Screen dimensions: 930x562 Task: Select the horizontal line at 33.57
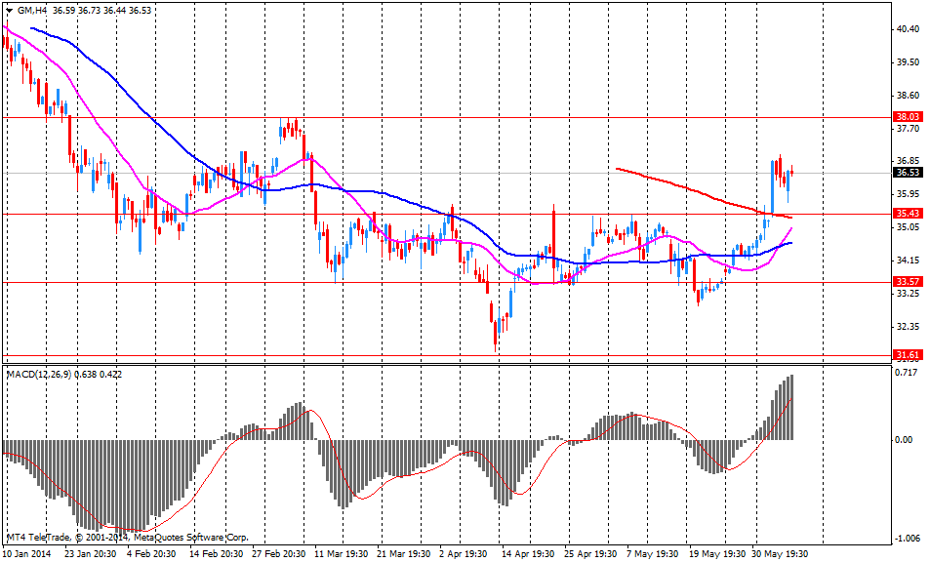click(x=293, y=282)
